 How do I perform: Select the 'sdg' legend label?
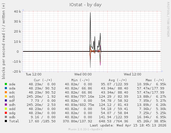click(12, 113)
